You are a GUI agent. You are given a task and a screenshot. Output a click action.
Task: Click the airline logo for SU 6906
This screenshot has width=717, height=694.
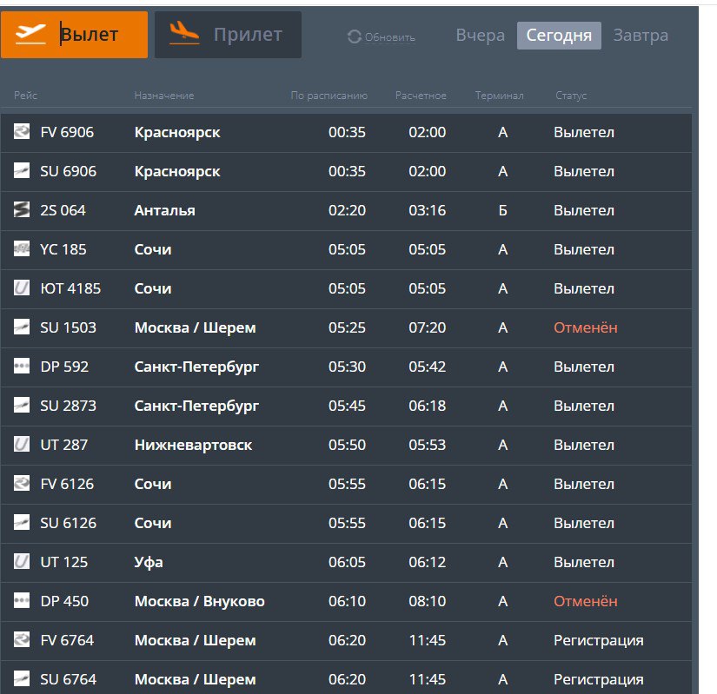pyautogui.click(x=22, y=170)
